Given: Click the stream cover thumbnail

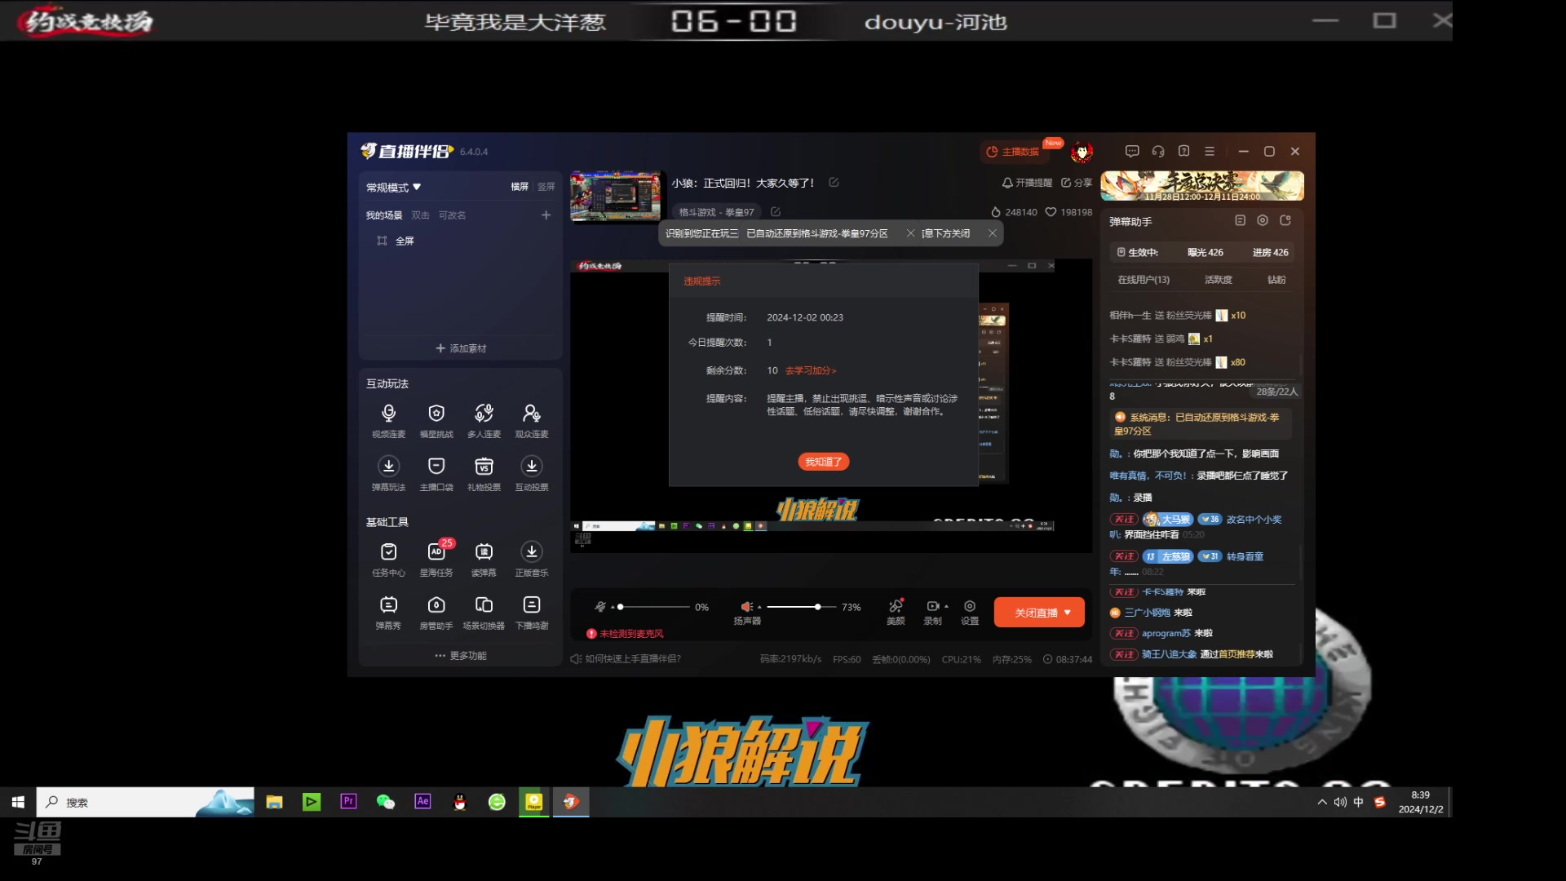Looking at the screenshot, I should [x=615, y=197].
